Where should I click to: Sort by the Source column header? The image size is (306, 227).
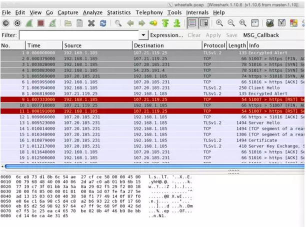[x=97, y=45]
